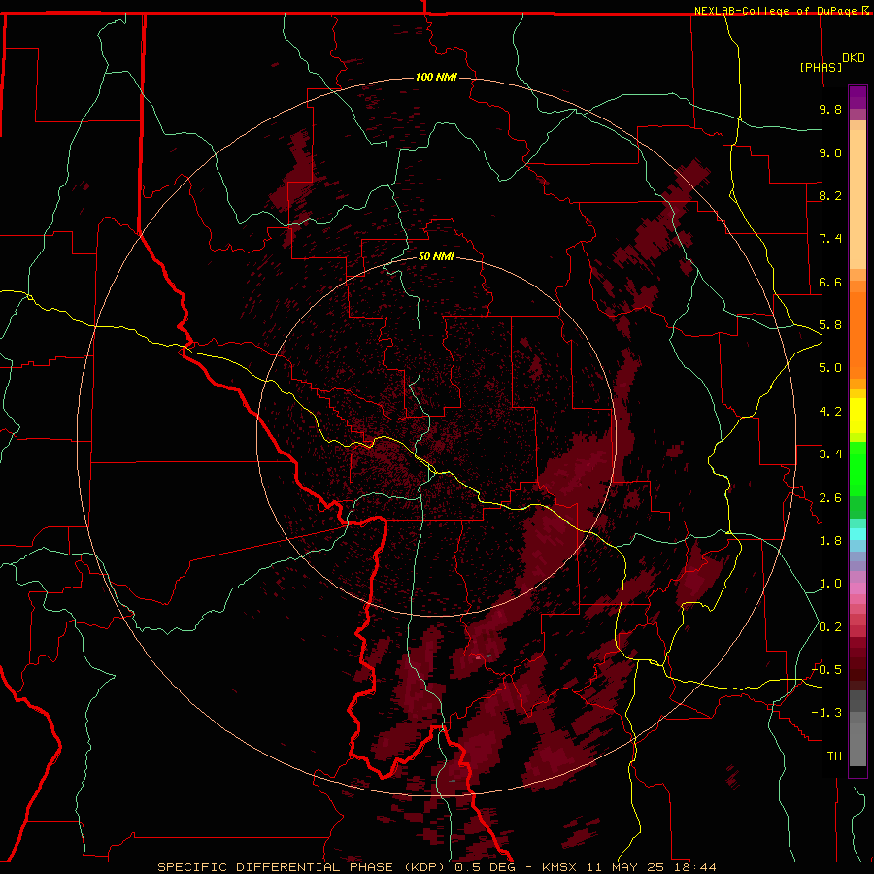The width and height of the screenshot is (874, 874).
Task: Click the DKD legend title
Action: pos(854,58)
